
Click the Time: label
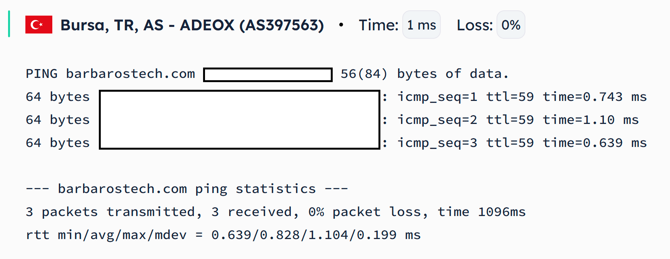[378, 25]
